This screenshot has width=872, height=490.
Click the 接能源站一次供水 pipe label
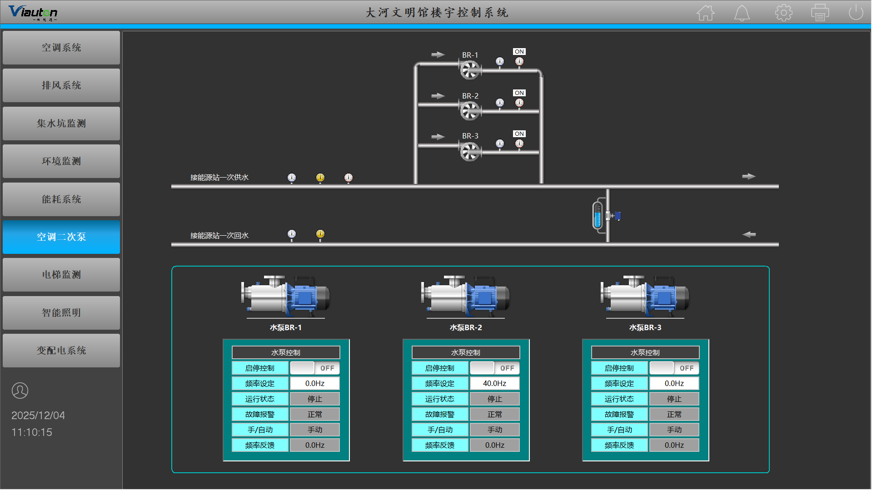click(x=219, y=178)
